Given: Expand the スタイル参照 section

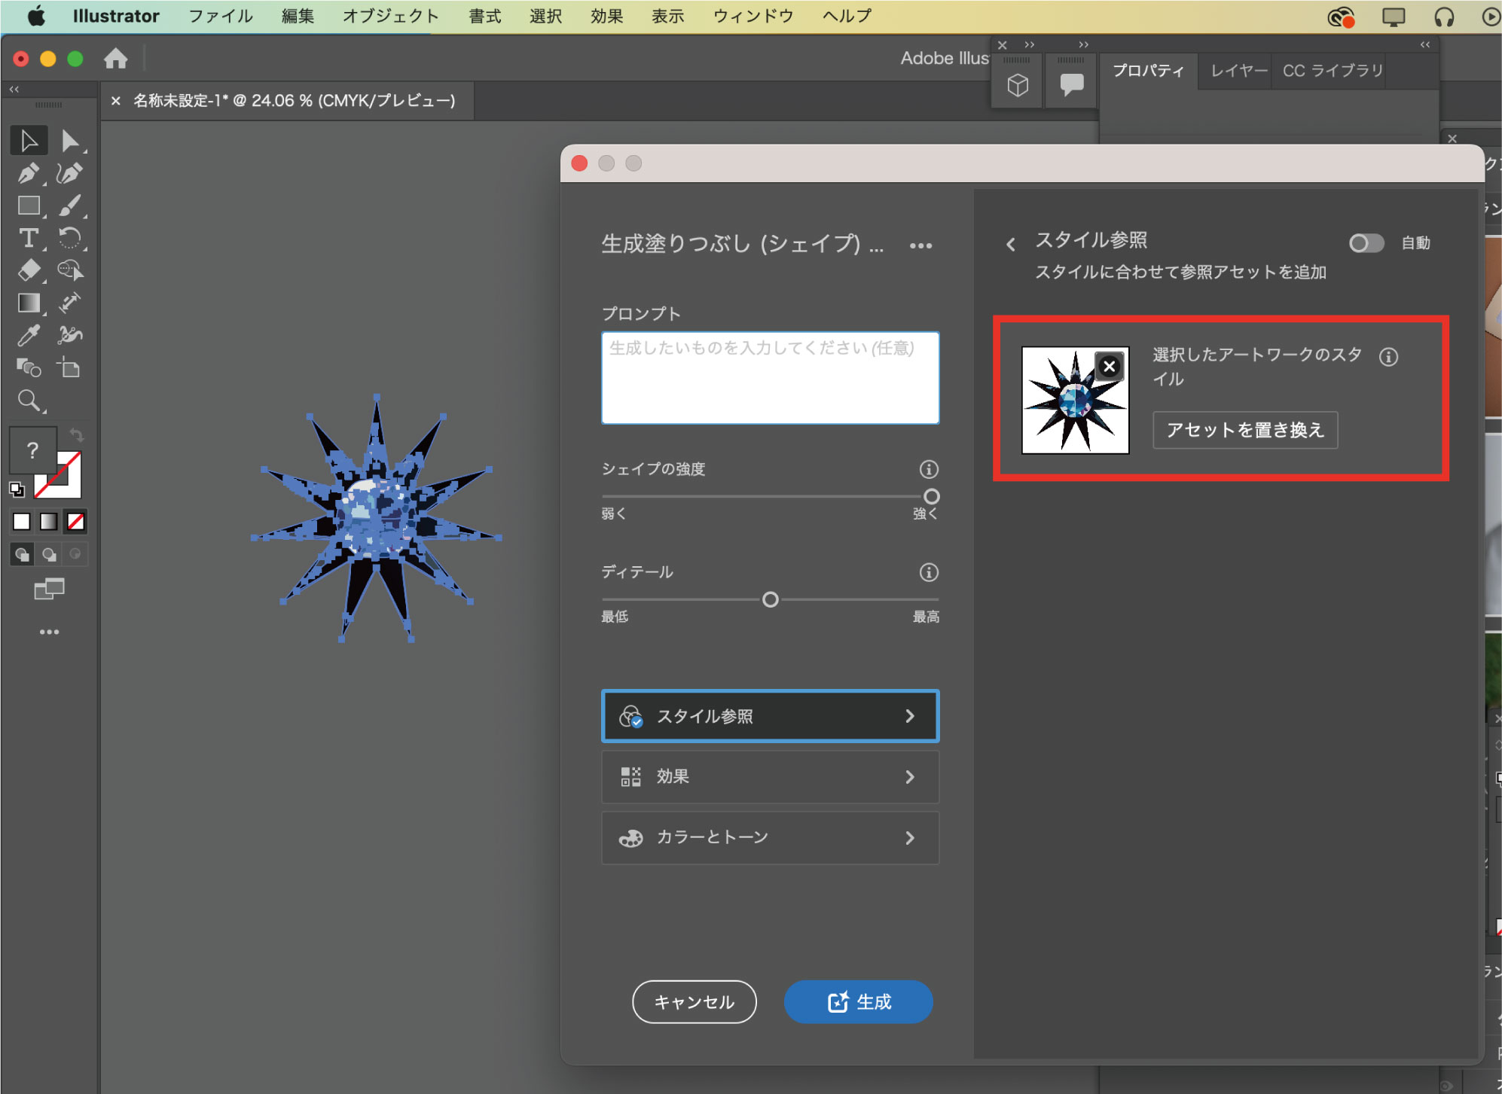Looking at the screenshot, I should [770, 716].
